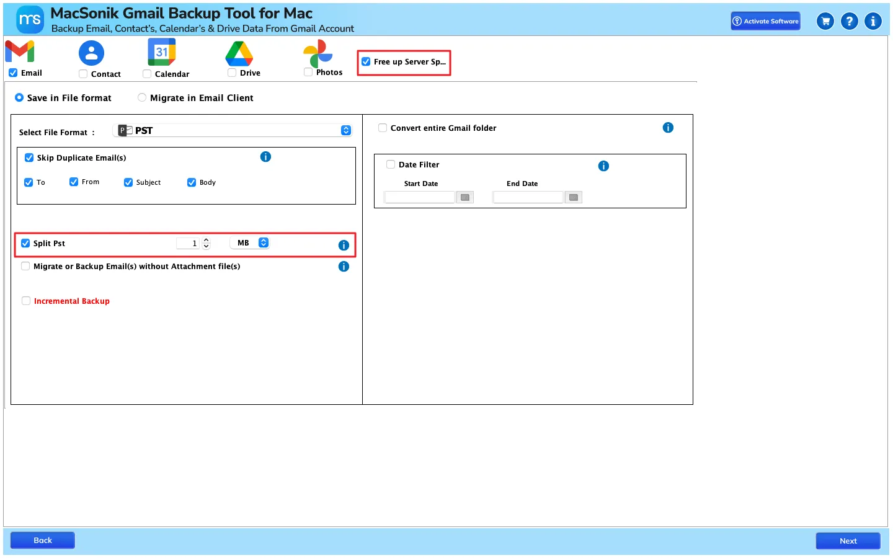The width and height of the screenshot is (893, 558).
Task: Enable the Date Filter checkbox
Action: point(391,165)
